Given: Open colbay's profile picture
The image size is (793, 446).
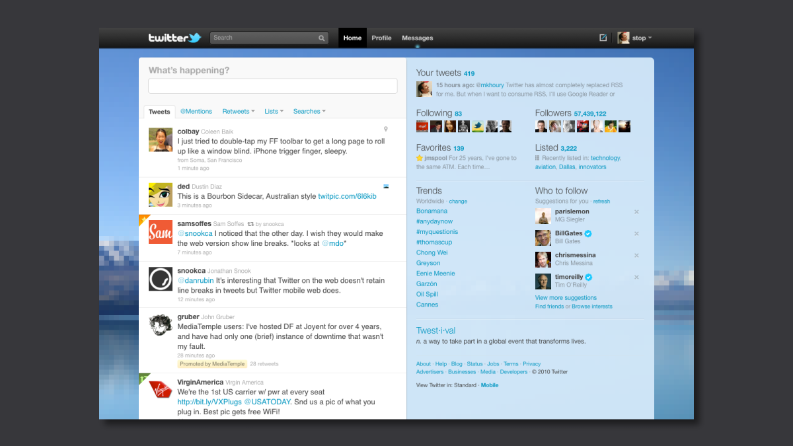Looking at the screenshot, I should coord(161,139).
